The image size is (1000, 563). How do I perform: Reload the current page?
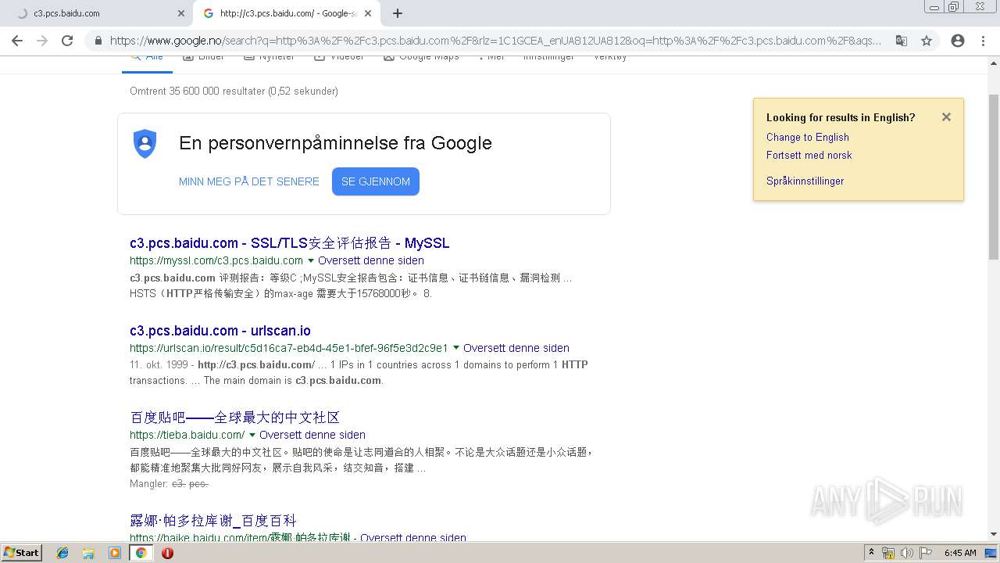click(x=67, y=41)
